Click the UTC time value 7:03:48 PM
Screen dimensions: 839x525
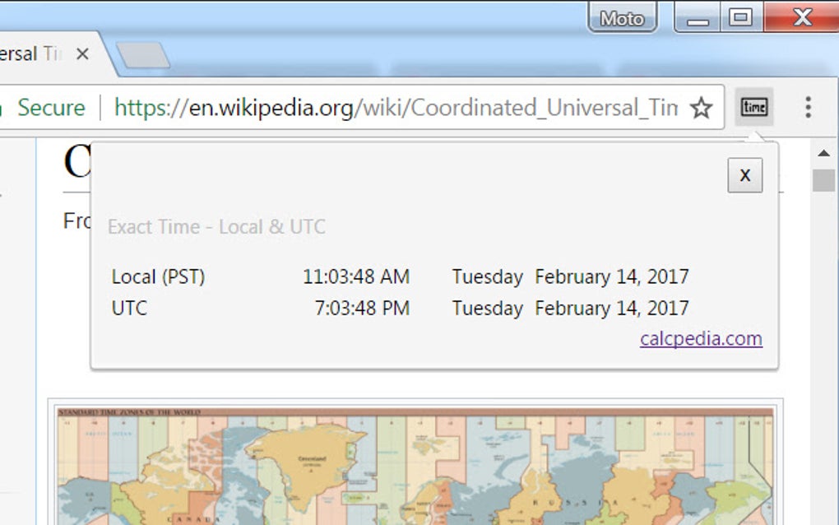361,309
